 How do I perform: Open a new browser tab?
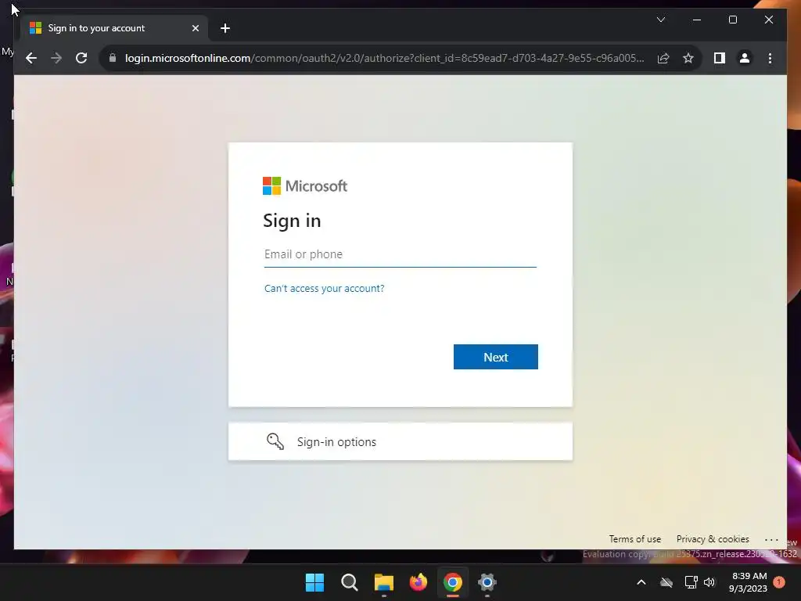tap(224, 28)
